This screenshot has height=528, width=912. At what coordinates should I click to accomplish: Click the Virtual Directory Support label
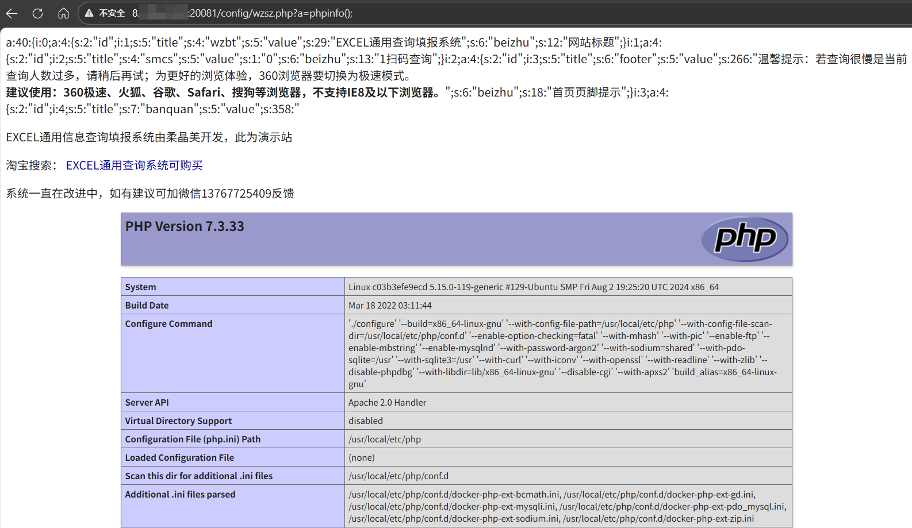tap(178, 421)
